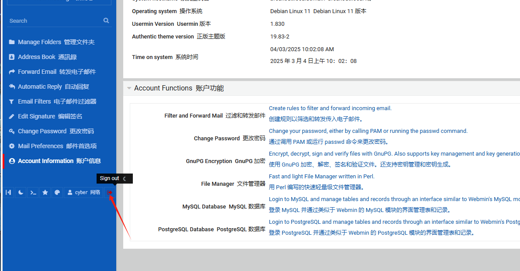
Task: Collapse the Account Functions section
Action: (129, 88)
